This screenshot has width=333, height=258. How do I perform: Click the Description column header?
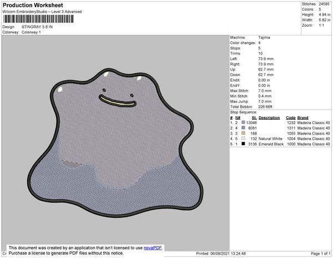pos(269,118)
